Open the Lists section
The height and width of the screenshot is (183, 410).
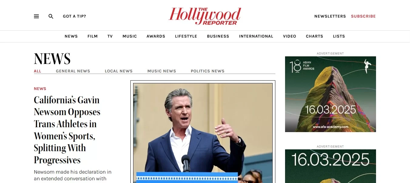pyautogui.click(x=339, y=36)
